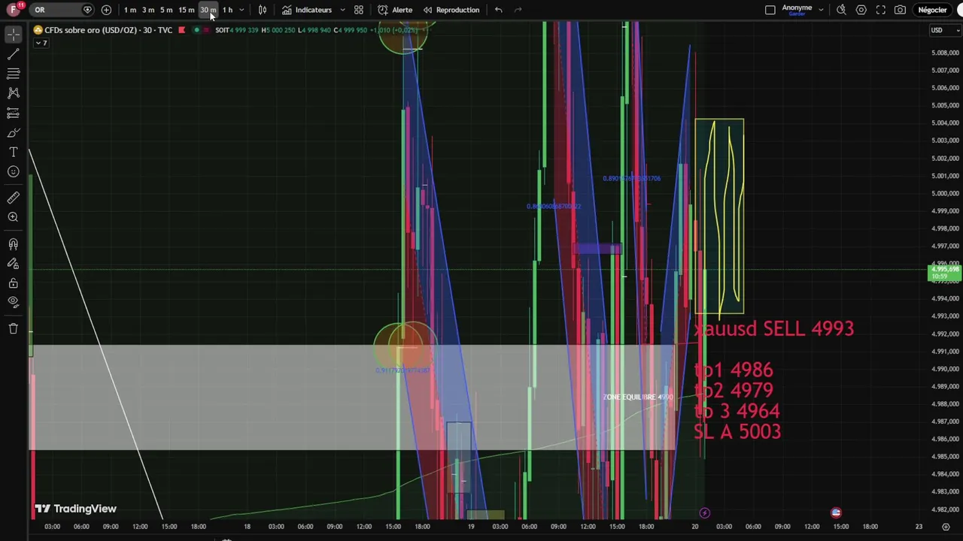This screenshot has height=541, width=963.
Task: Switch to the 3 m timeframe
Action: [148, 10]
